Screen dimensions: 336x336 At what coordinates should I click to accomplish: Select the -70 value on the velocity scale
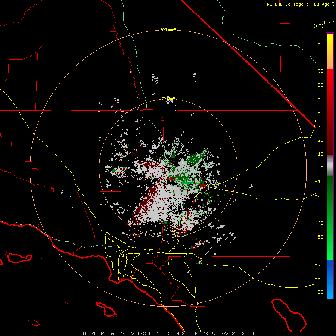pyautogui.click(x=319, y=265)
